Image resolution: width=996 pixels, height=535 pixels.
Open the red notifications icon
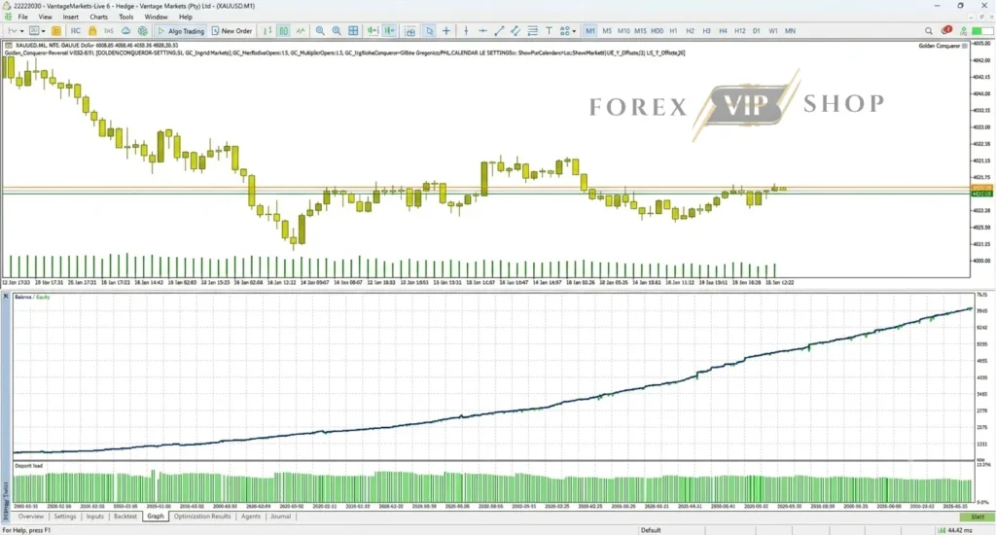coord(946,30)
